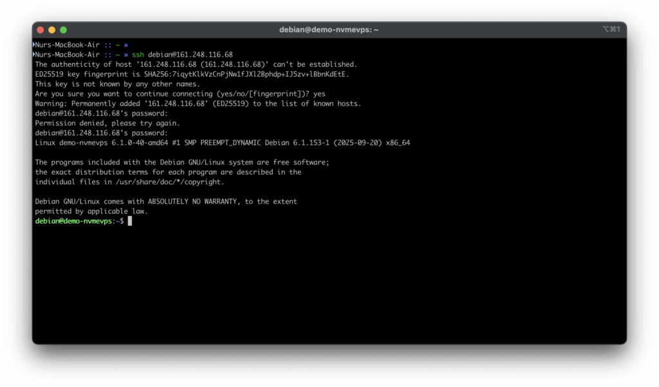Click the green debian@demo-nvmevps shell prompt
This screenshot has width=659, height=387.
coord(73,221)
